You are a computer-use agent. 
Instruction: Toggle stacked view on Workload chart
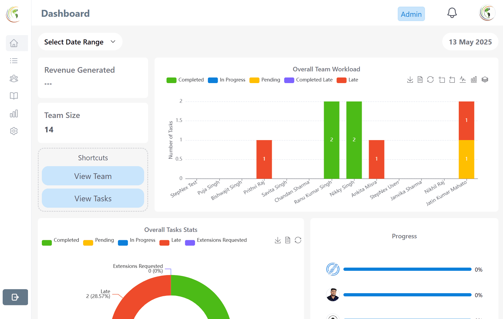[485, 80]
